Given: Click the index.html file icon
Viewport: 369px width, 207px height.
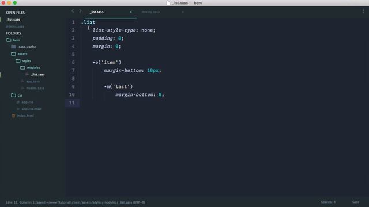Looking at the screenshot, I should [13, 116].
